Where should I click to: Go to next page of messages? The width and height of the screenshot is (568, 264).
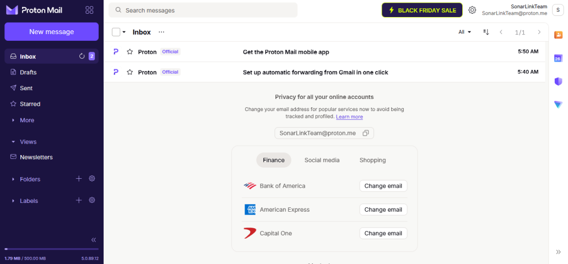click(539, 32)
